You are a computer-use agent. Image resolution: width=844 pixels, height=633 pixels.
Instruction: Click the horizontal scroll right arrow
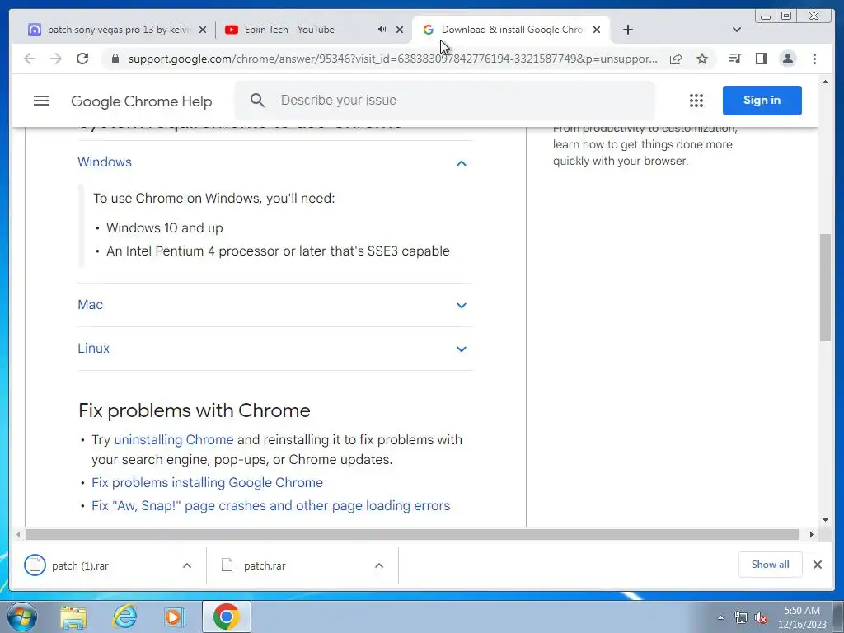pos(812,534)
